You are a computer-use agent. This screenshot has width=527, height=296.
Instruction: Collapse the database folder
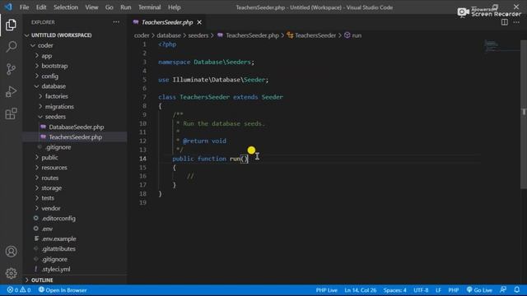[x=75, y=86]
